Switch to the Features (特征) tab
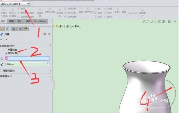The width and height of the screenshot is (179, 113). (3, 21)
